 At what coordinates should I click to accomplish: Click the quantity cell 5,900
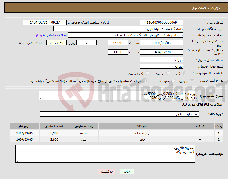54,133
